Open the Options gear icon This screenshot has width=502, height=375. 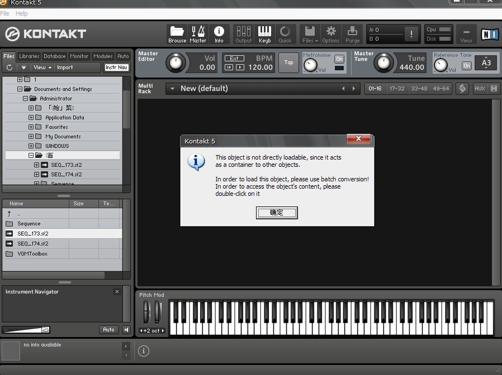click(x=331, y=34)
